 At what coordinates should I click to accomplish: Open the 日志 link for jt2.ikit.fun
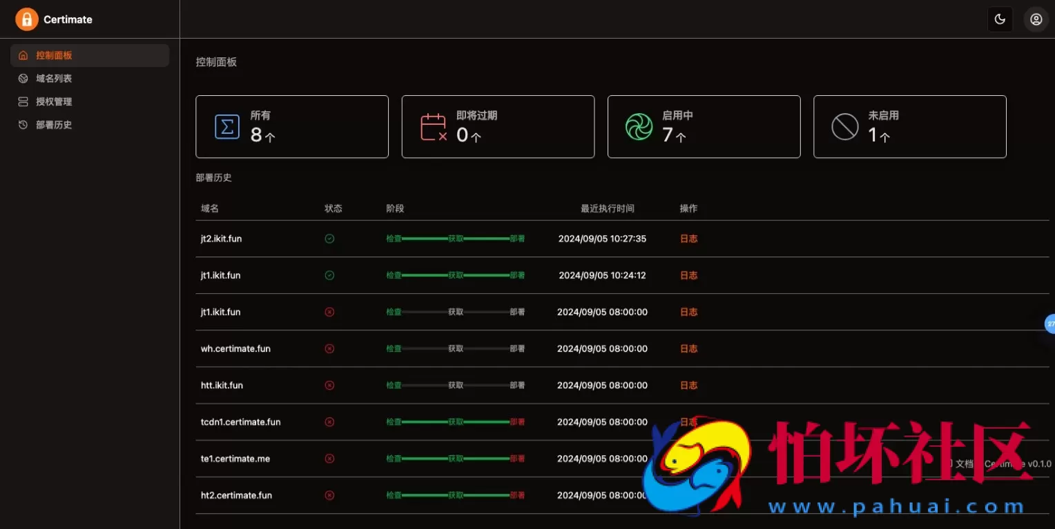688,238
